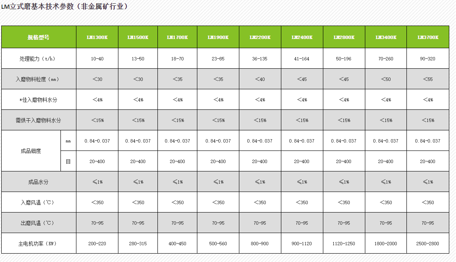
Task: Select the 需烘干入磨物料水分 row label
Action: point(39,120)
